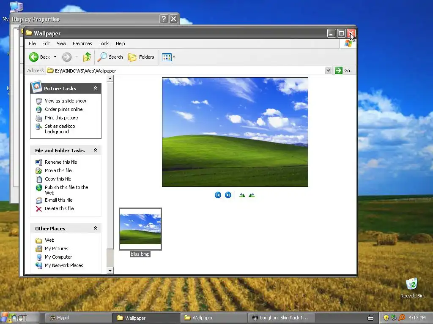Click the task pane scroll up arrow
433x324 pixels.
[110, 79]
